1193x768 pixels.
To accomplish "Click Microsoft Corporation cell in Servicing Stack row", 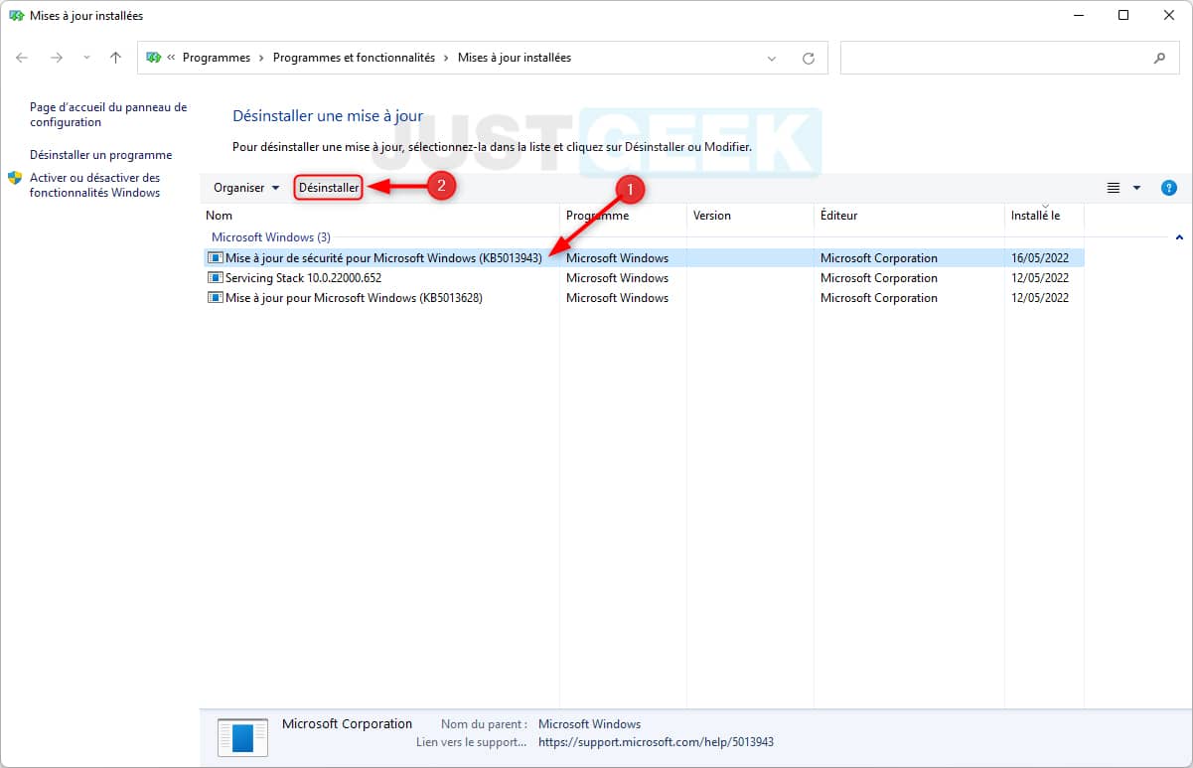I will pyautogui.click(x=879, y=278).
